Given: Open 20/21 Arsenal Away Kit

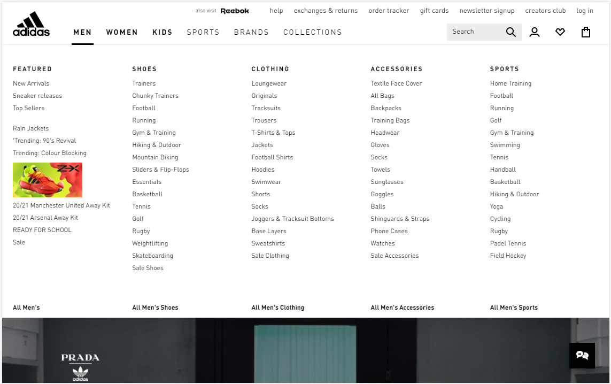Looking at the screenshot, I should 45,218.
